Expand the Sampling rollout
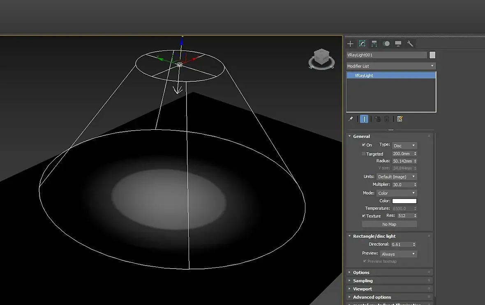 point(363,281)
